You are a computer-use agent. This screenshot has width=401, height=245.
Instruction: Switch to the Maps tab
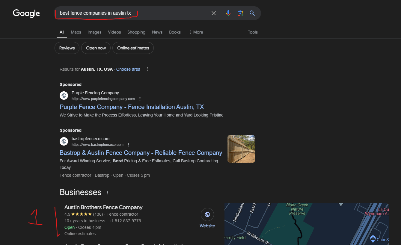click(76, 32)
